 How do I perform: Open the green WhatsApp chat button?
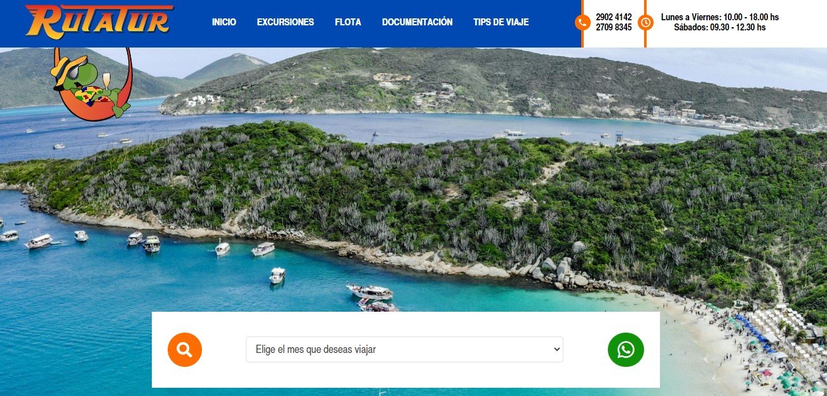click(626, 350)
